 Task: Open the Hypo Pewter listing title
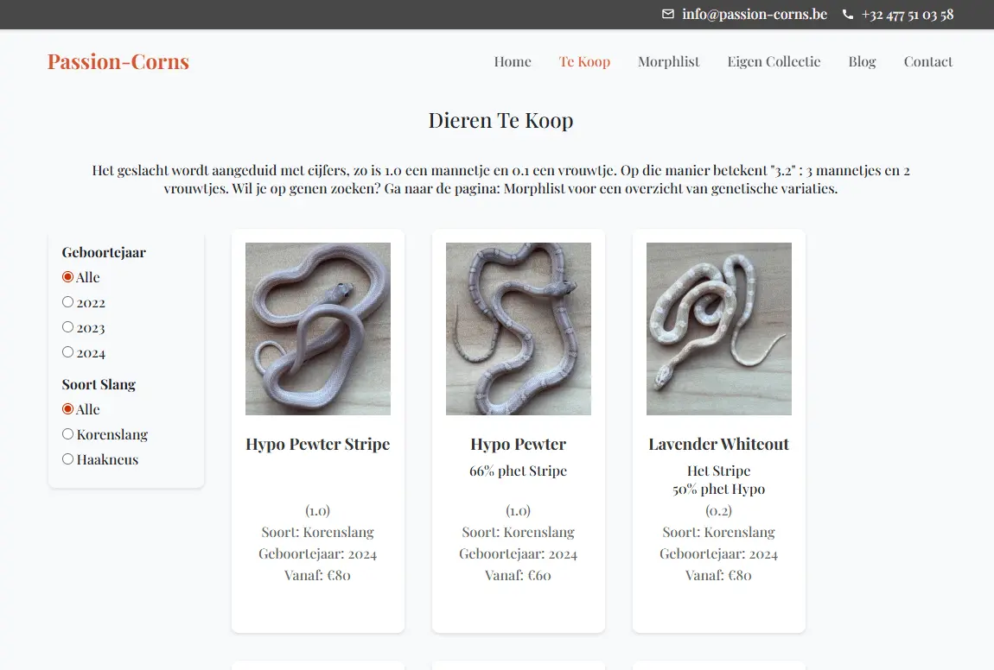519,445
